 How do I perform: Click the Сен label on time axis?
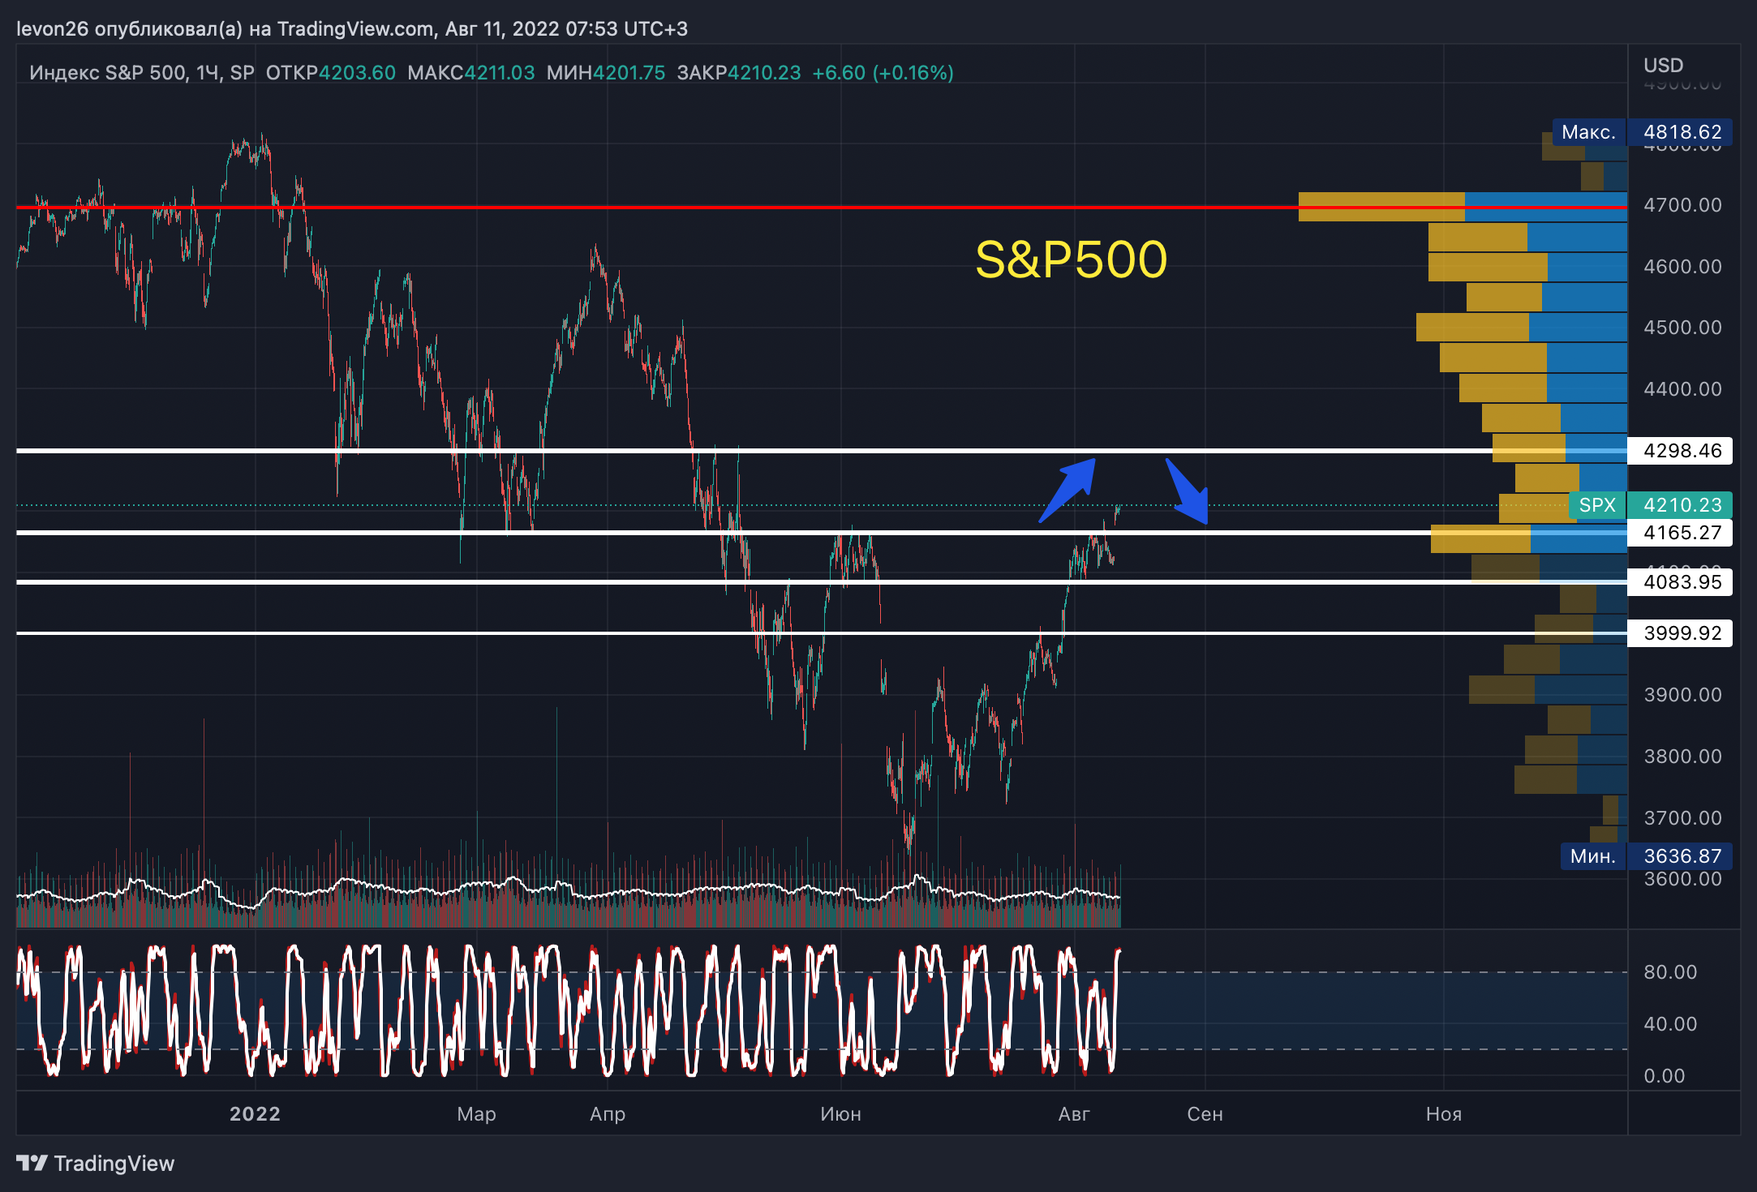click(x=1205, y=1114)
